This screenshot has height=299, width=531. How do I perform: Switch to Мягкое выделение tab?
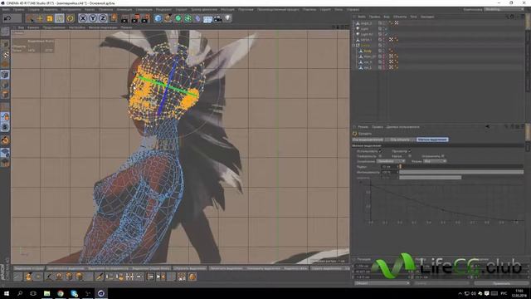432,140
